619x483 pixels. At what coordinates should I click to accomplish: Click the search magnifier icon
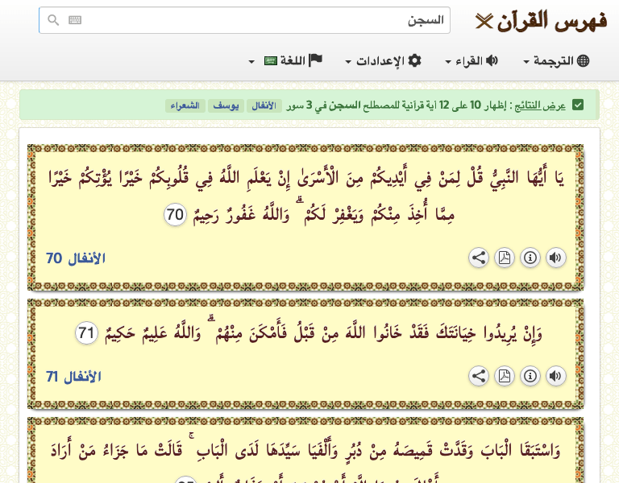[53, 20]
